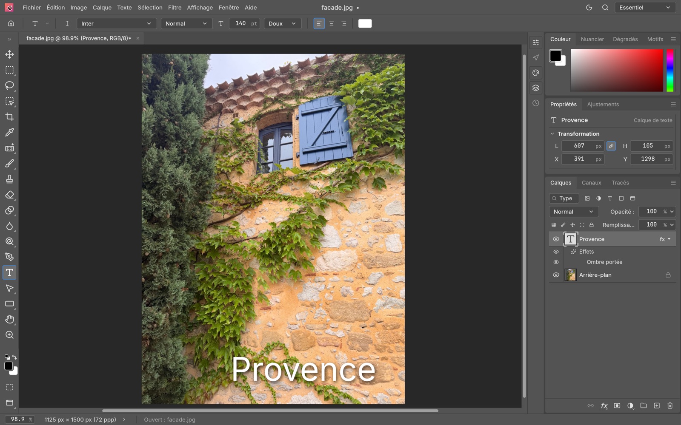Select the Brush tool

coord(9,164)
